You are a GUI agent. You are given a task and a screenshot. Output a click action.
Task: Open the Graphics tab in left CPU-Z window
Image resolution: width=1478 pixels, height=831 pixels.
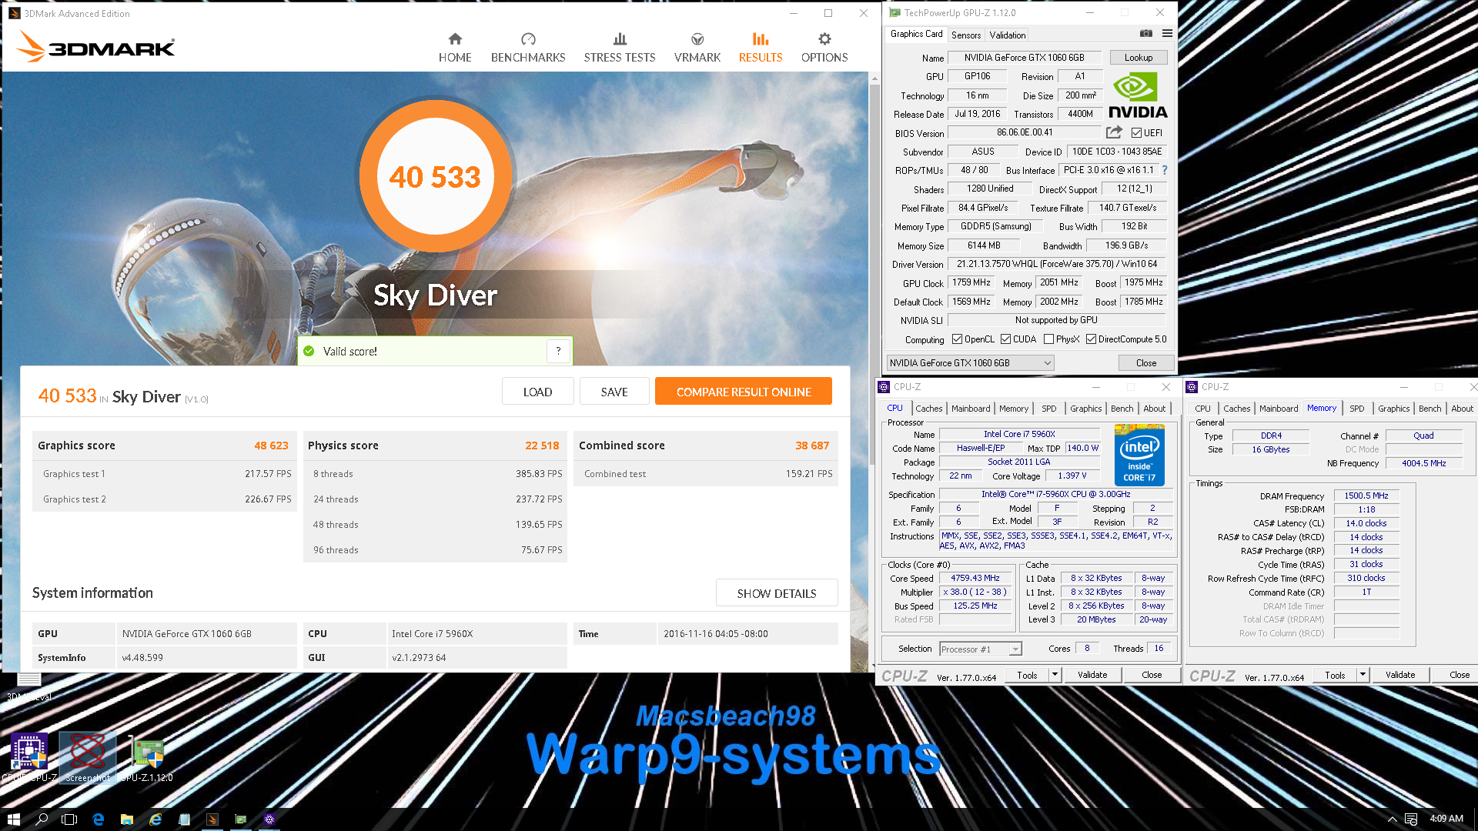click(1085, 409)
